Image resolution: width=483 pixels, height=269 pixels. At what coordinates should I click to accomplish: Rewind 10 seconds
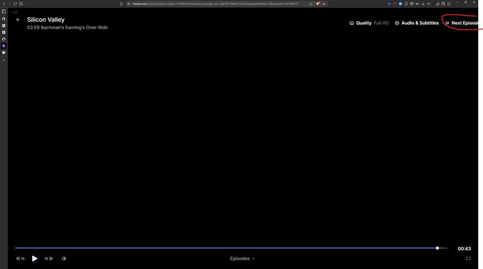point(20,259)
